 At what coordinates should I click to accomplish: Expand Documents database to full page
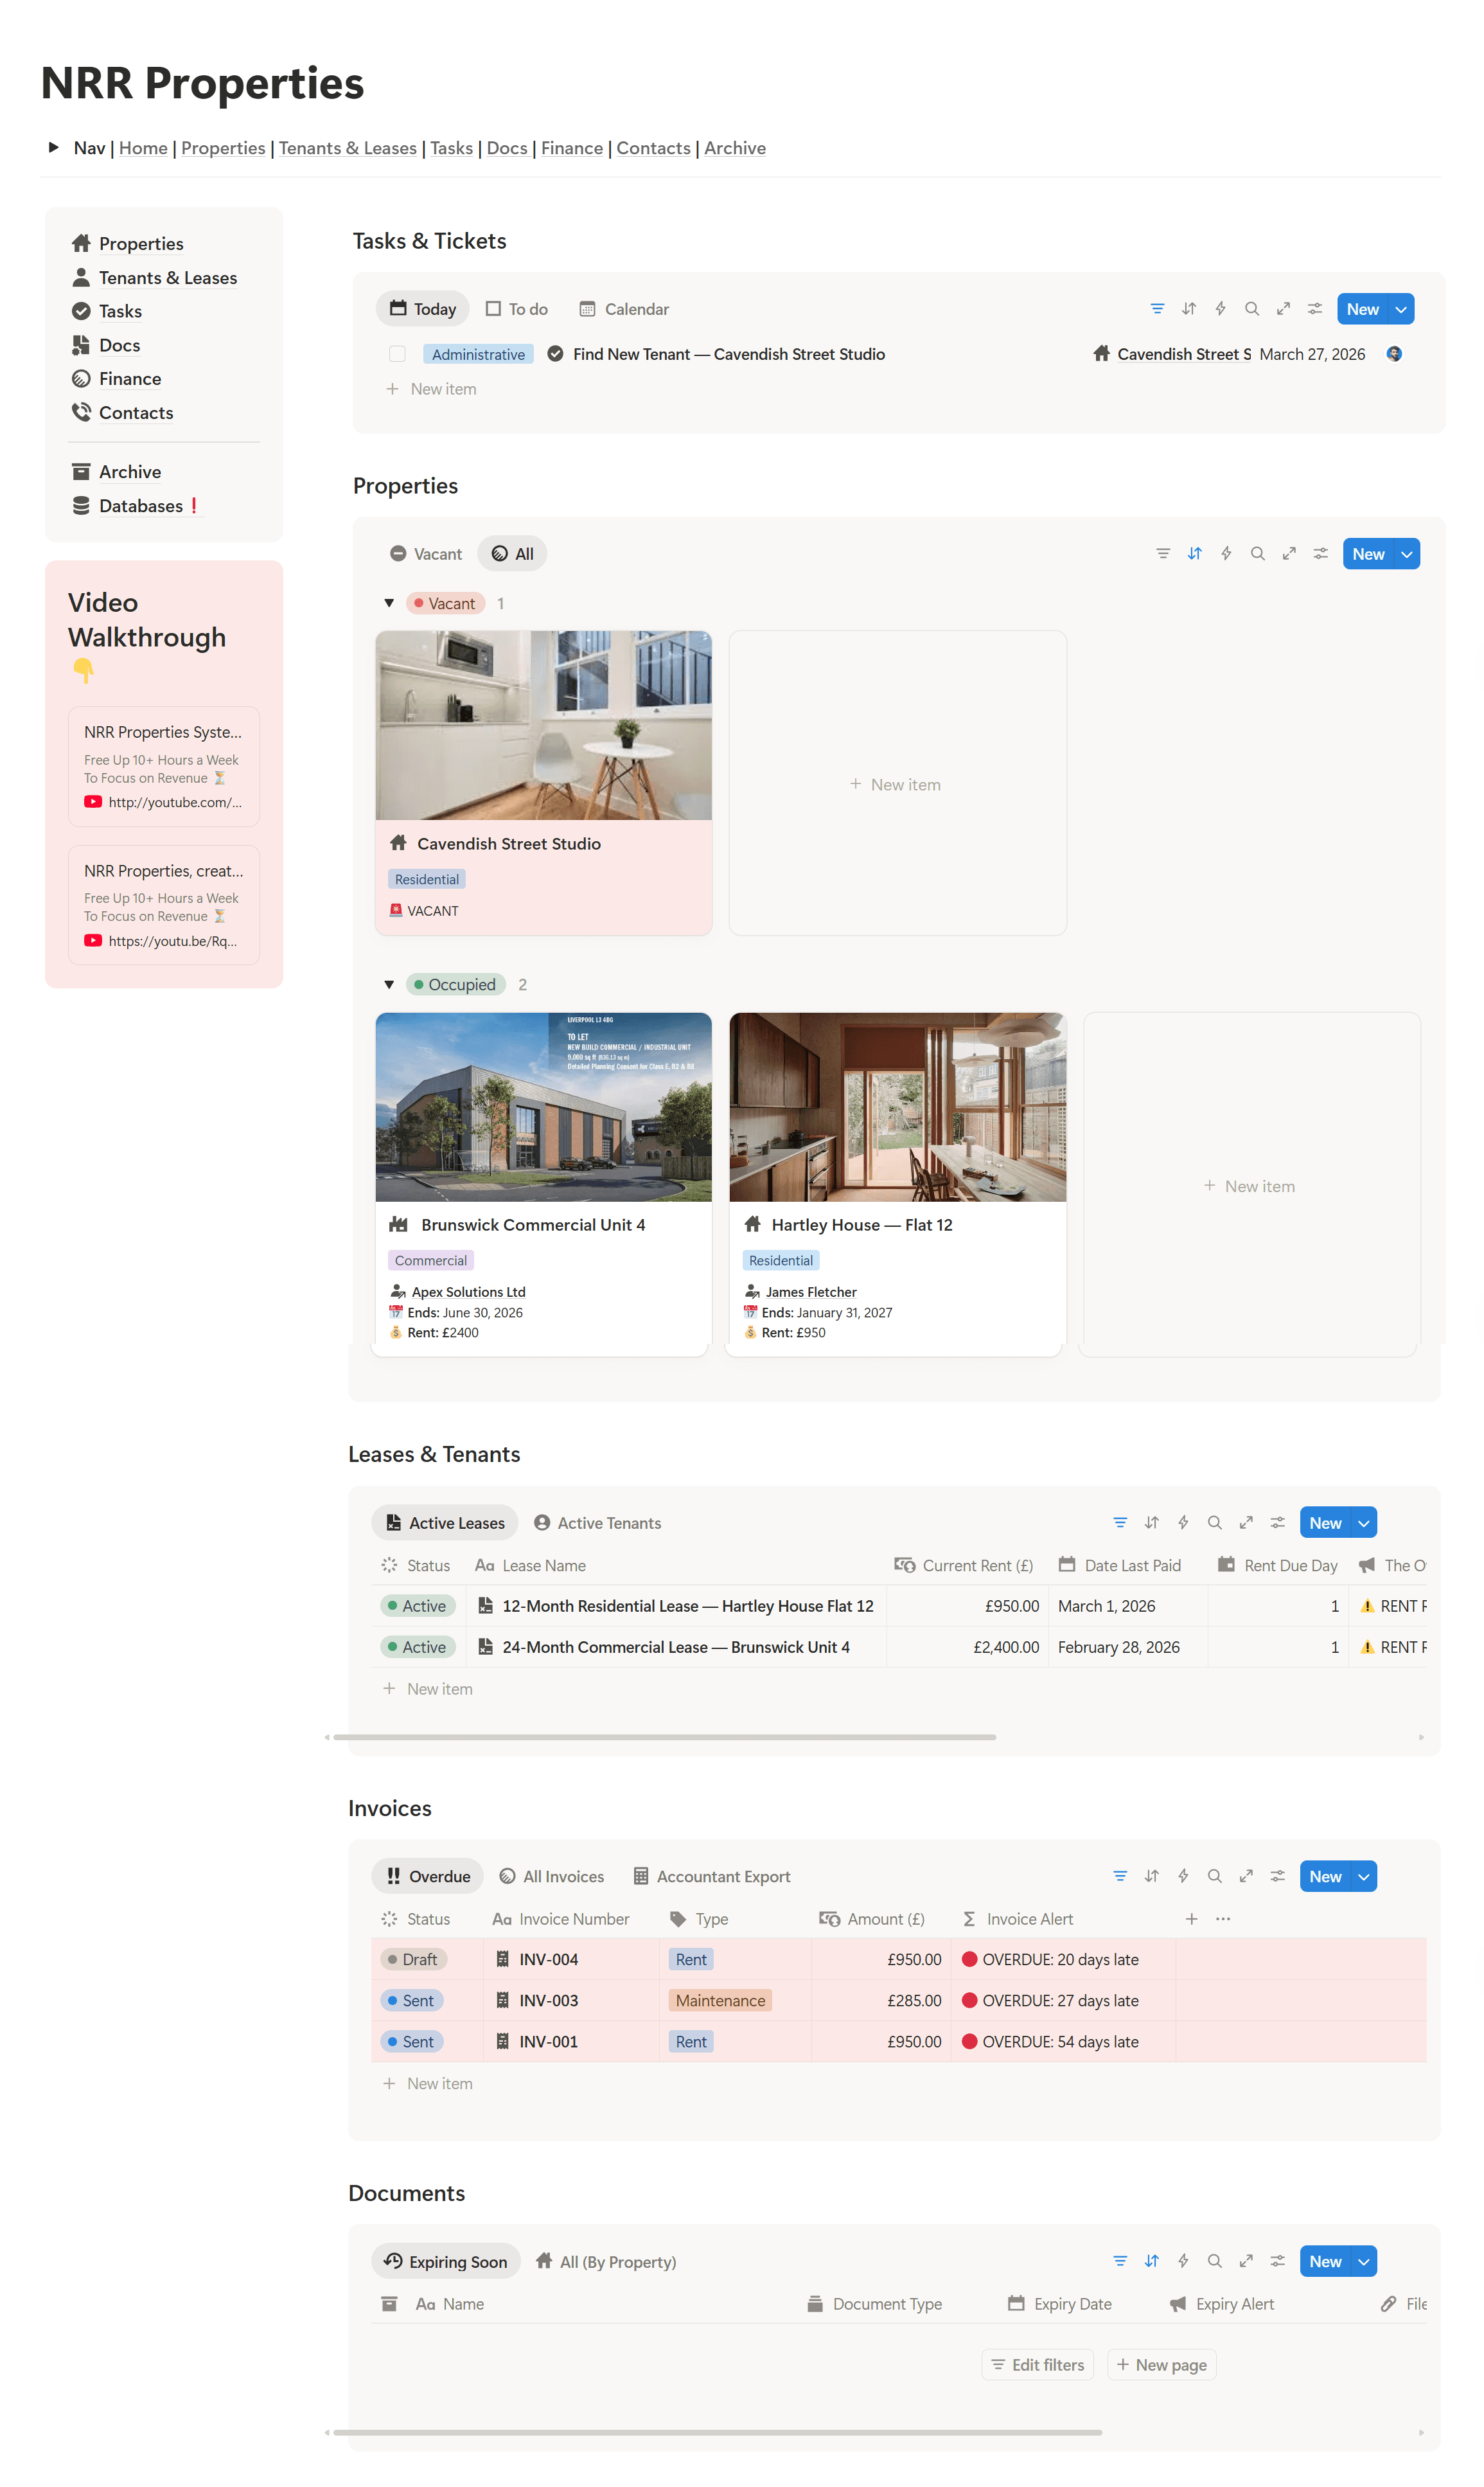coord(1246,2262)
